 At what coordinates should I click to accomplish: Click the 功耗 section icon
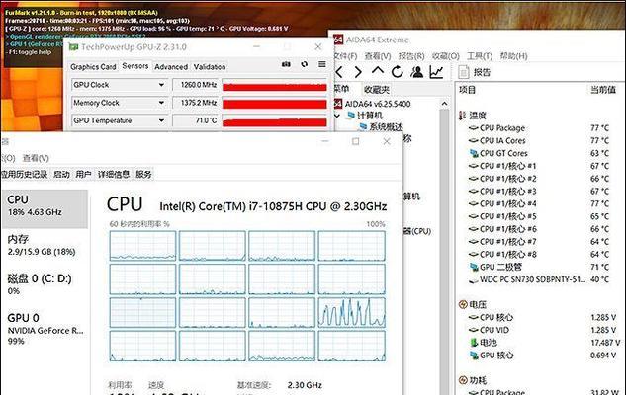click(463, 380)
